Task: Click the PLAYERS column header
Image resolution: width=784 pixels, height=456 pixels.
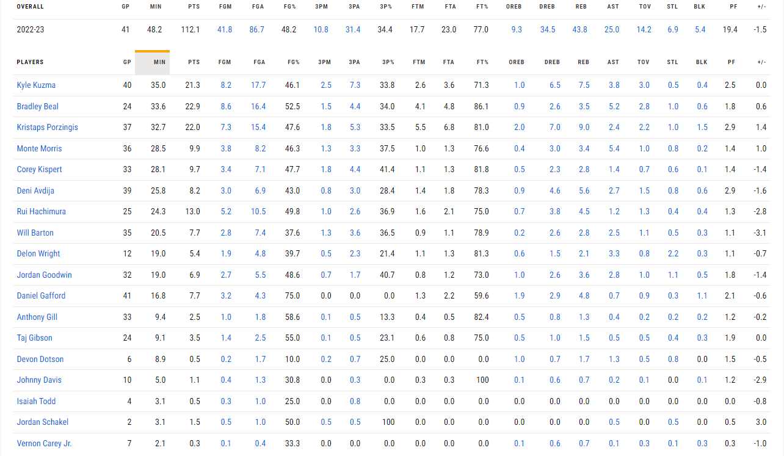Action: pos(30,62)
